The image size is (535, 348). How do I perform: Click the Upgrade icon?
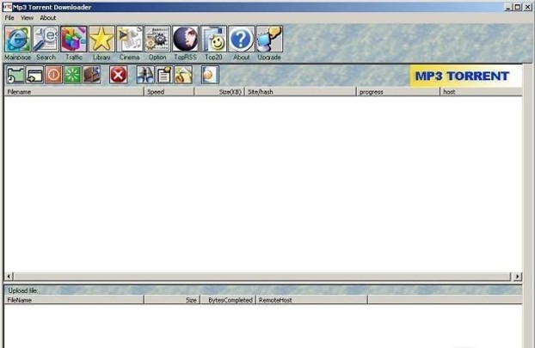tap(269, 39)
